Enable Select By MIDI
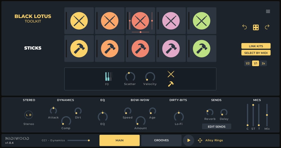The height and width of the screenshot is (148, 281). pyautogui.click(x=256, y=53)
